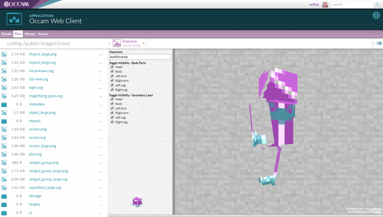Toggle Body Parts Head visibility
The image size is (383, 217).
coord(112,67)
